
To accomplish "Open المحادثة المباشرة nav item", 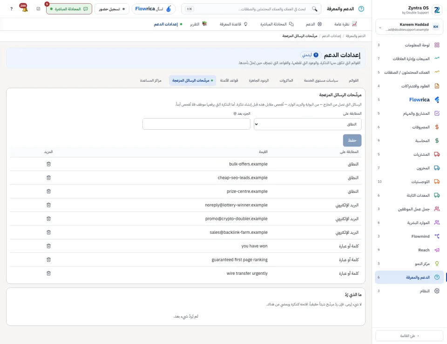I will pyautogui.click(x=277, y=24).
